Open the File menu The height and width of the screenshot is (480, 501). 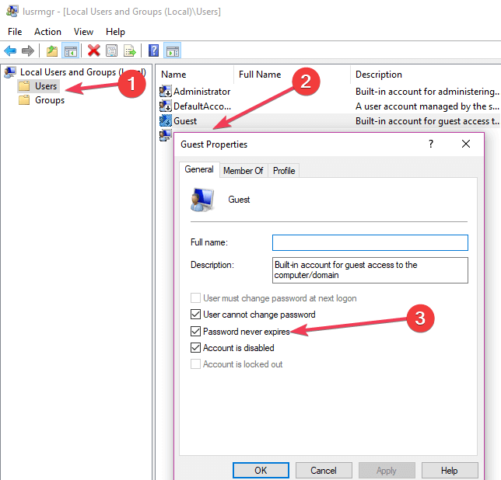[15, 32]
